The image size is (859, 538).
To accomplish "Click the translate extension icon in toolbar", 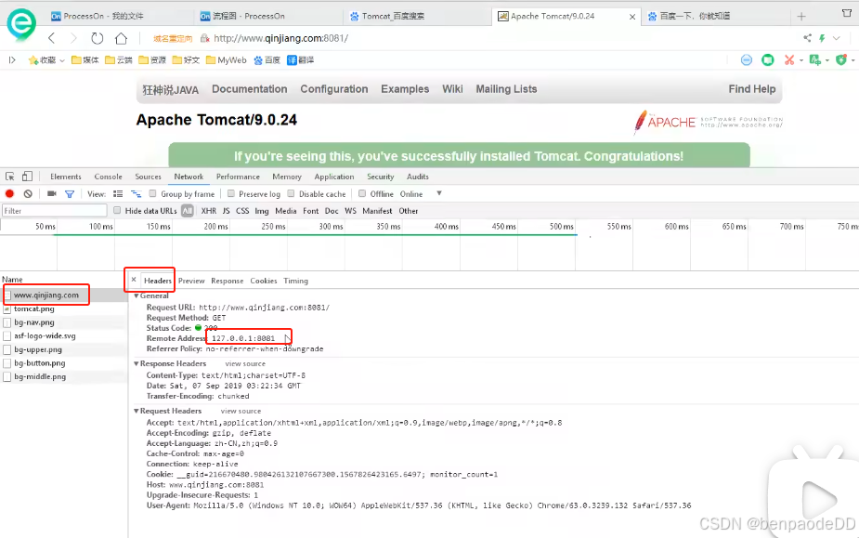I will [x=815, y=59].
